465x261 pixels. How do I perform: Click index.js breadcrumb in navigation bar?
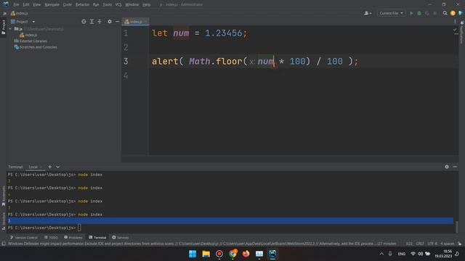pyautogui.click(x=20, y=13)
